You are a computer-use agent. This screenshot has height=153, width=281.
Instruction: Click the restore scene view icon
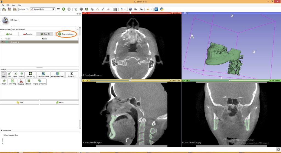pyautogui.click(x=141, y=9)
